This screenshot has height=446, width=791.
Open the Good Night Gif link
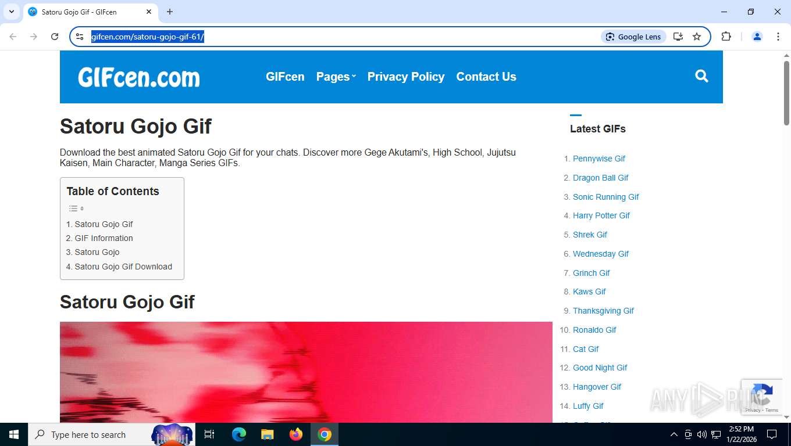point(600,368)
